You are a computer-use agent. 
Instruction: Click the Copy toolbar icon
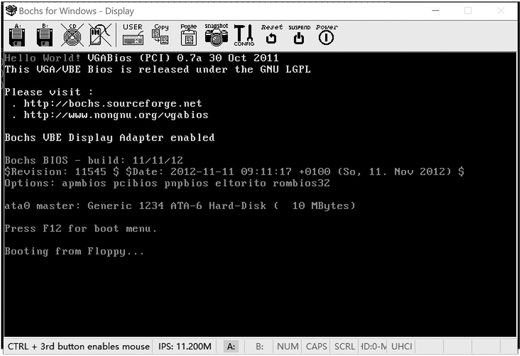click(x=161, y=35)
